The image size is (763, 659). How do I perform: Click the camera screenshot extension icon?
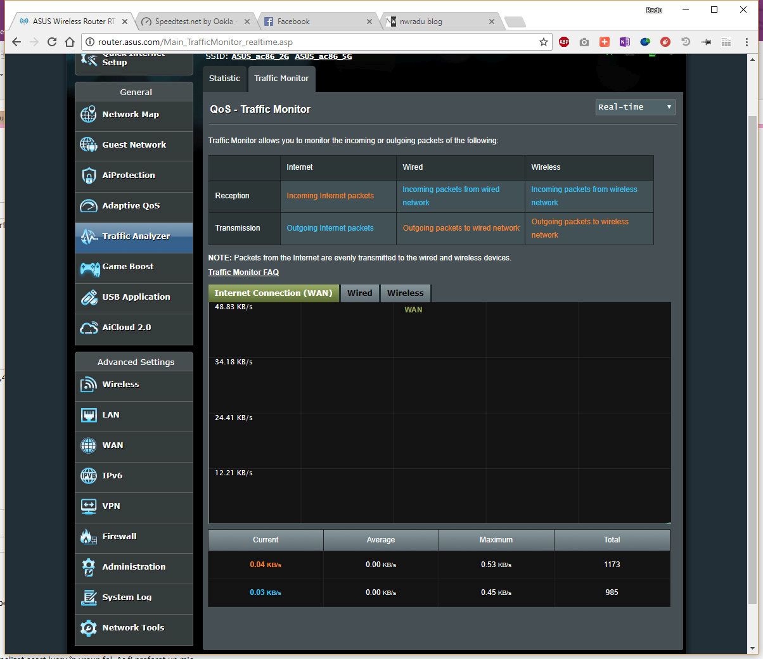coord(584,42)
